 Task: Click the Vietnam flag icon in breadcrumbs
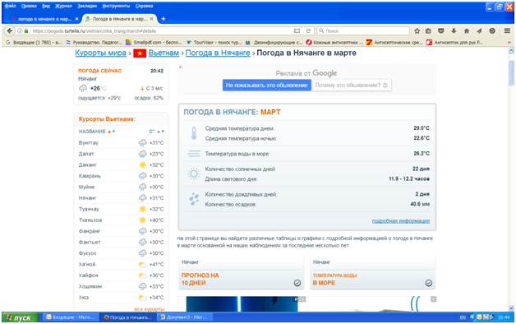click(x=140, y=53)
